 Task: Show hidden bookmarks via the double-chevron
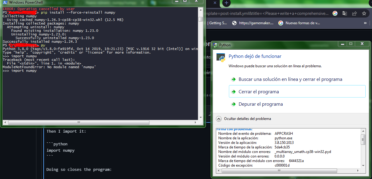365,23
